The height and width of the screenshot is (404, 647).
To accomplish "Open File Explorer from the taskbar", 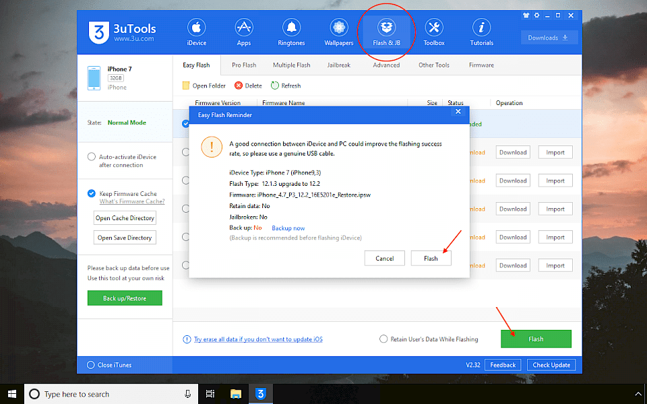I will [236, 394].
